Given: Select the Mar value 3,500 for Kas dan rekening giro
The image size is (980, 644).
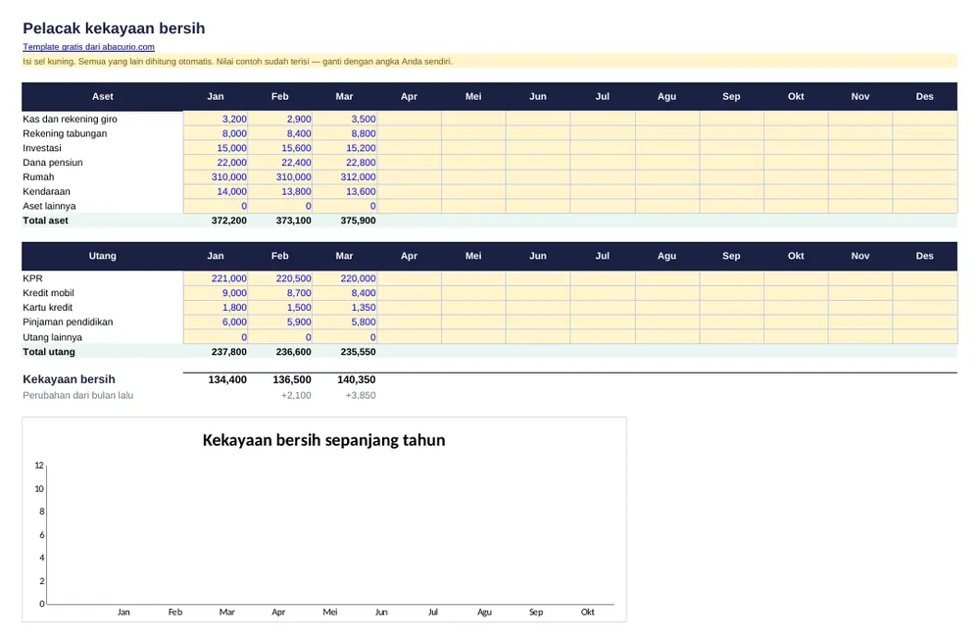Looking at the screenshot, I should coord(345,119).
